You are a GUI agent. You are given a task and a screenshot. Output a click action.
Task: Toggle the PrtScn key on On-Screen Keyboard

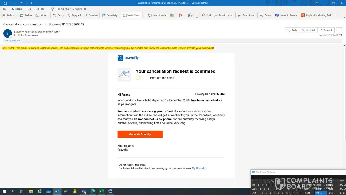tap(318, 193)
